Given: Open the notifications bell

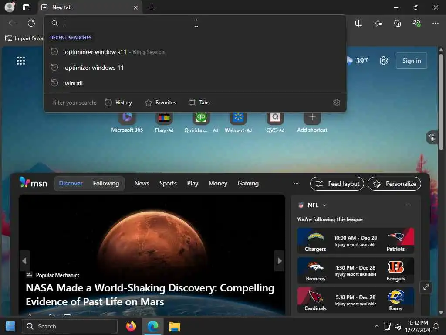Looking at the screenshot, I should click(x=436, y=326).
